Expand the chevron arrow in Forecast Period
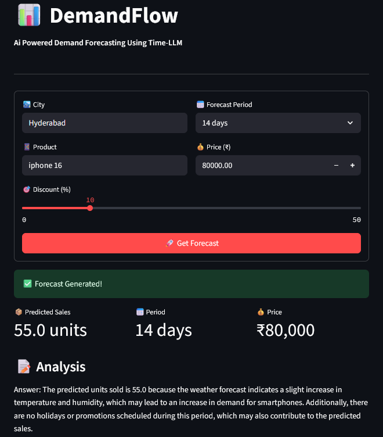 pos(350,123)
